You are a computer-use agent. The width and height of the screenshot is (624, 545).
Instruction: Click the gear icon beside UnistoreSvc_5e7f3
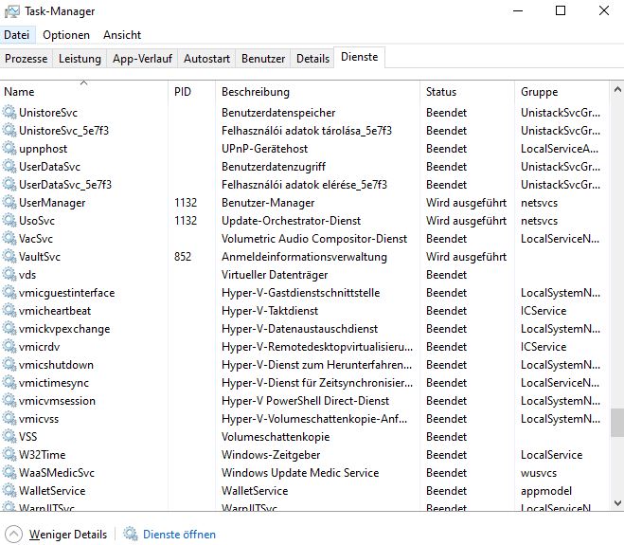(x=9, y=130)
